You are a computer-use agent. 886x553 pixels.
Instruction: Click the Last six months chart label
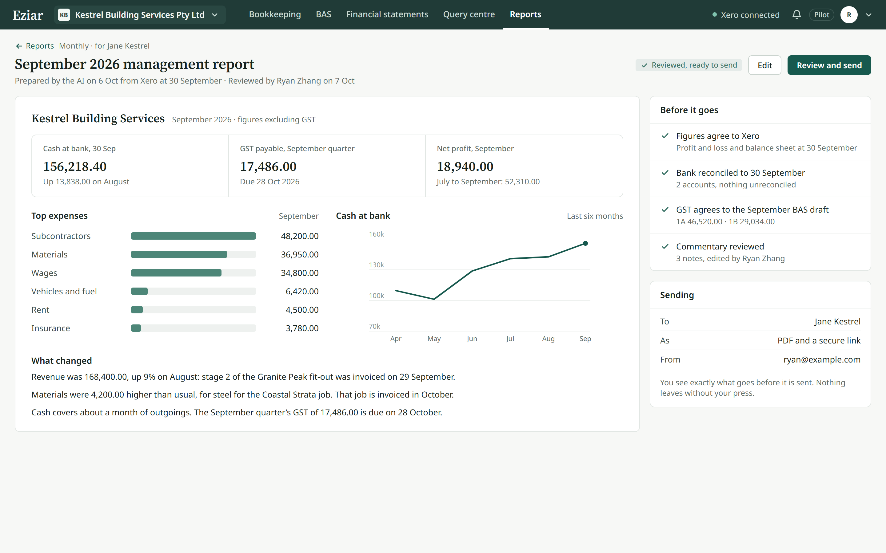click(x=595, y=216)
